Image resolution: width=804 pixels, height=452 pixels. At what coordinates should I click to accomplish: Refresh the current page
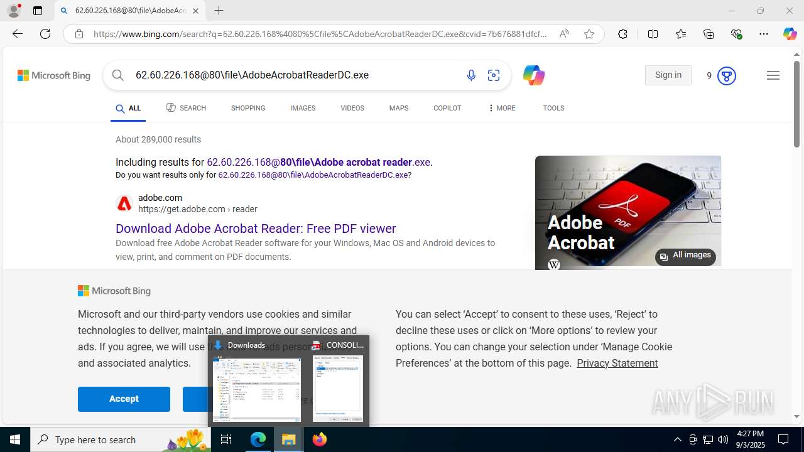click(45, 34)
